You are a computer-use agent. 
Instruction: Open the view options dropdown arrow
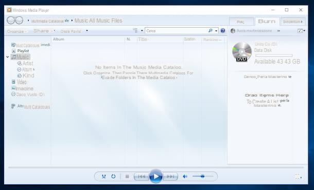142,31
